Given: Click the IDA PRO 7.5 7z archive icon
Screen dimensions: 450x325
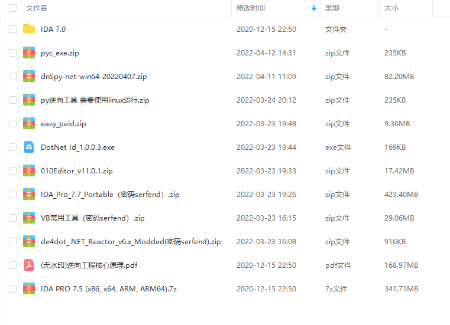Looking at the screenshot, I should pyautogui.click(x=29, y=288).
